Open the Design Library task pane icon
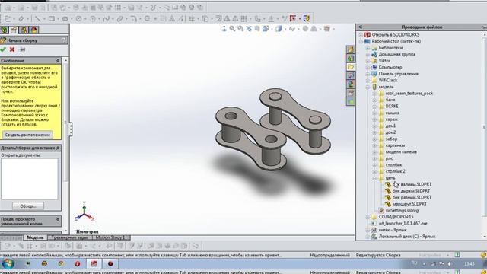 [351, 58]
